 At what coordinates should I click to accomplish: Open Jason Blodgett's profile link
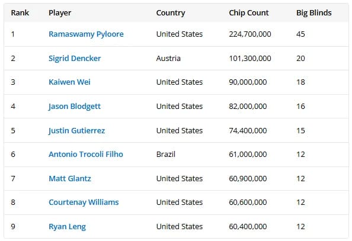(x=75, y=107)
